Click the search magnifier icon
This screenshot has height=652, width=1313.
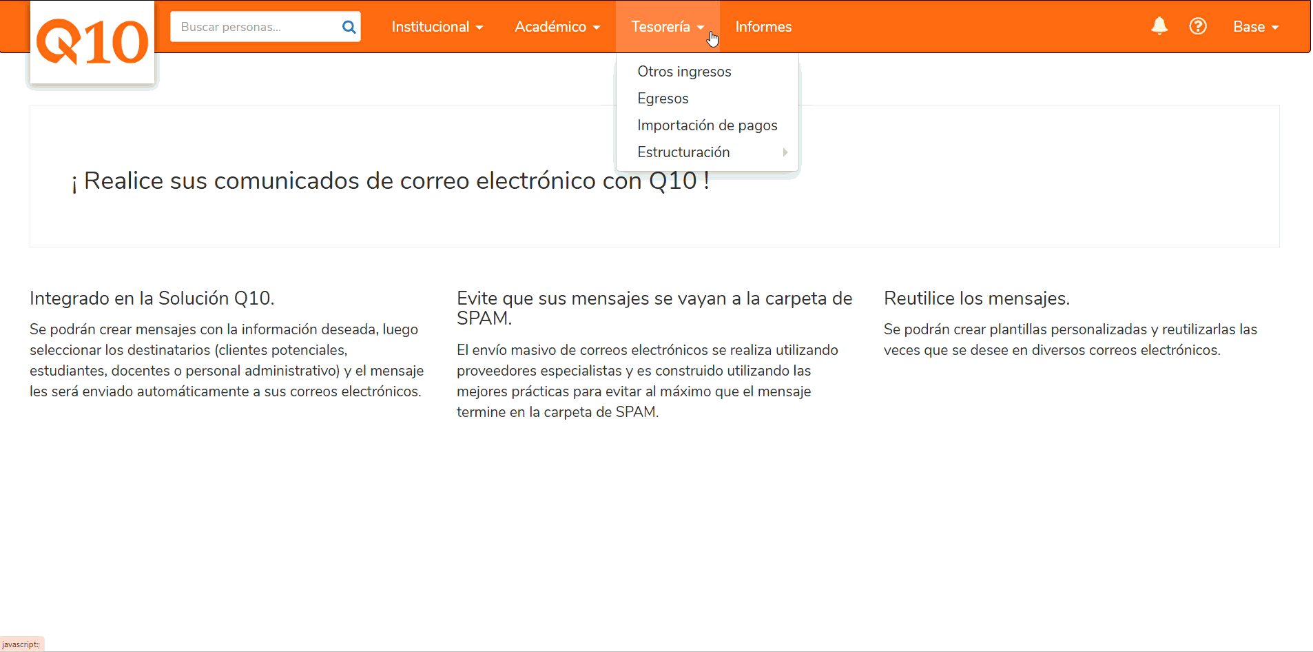coord(349,27)
